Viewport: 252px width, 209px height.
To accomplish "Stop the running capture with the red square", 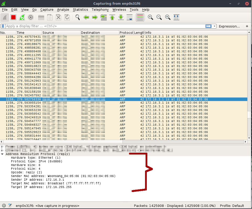I will 13,17.
